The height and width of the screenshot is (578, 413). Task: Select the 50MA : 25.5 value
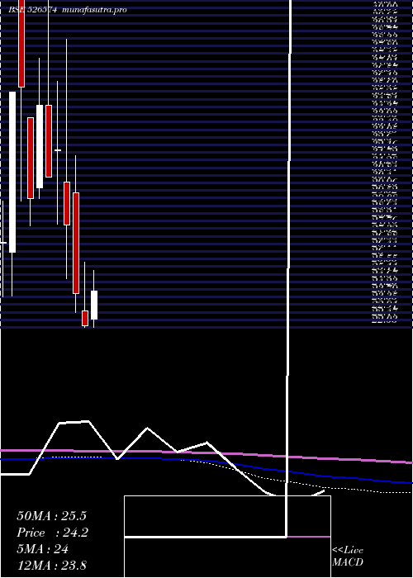tap(51, 516)
